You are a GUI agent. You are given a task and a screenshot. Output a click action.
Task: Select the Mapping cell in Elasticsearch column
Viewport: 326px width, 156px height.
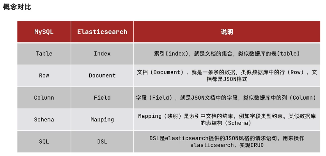[x=102, y=119]
